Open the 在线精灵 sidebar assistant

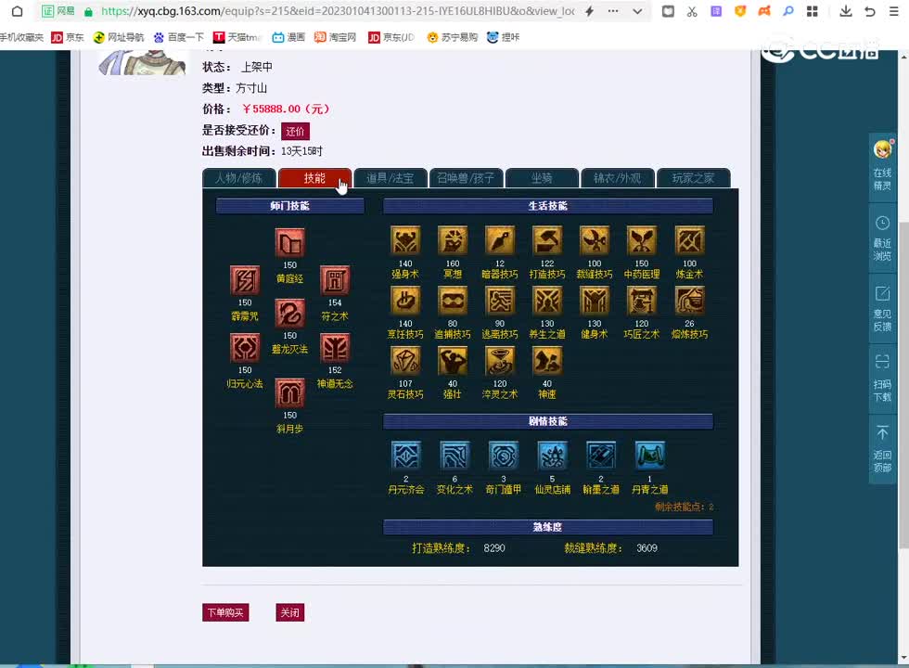(882, 166)
